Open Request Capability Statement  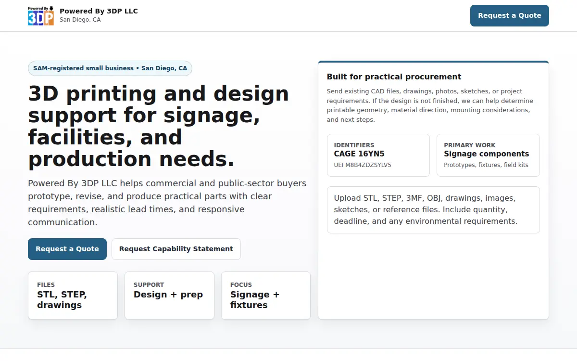click(176, 249)
